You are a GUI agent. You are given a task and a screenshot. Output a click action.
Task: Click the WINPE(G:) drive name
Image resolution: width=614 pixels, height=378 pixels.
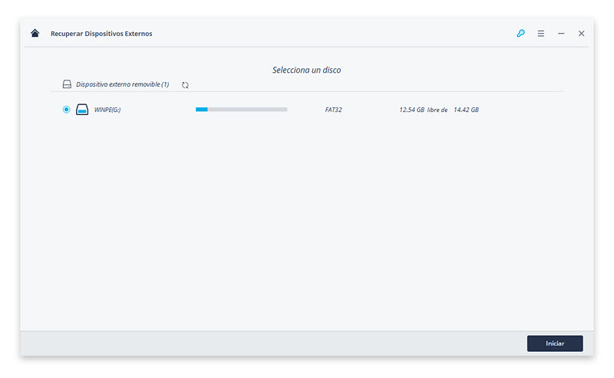pyautogui.click(x=107, y=110)
